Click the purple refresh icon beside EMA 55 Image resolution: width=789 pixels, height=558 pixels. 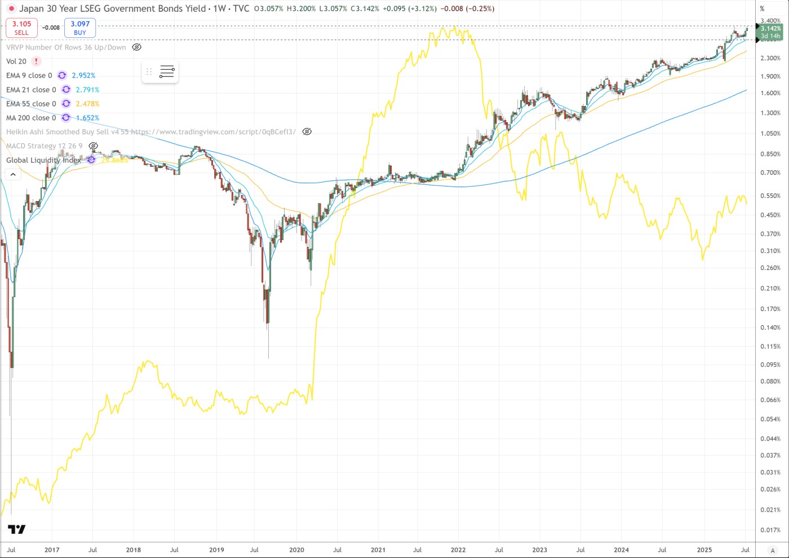tap(66, 104)
